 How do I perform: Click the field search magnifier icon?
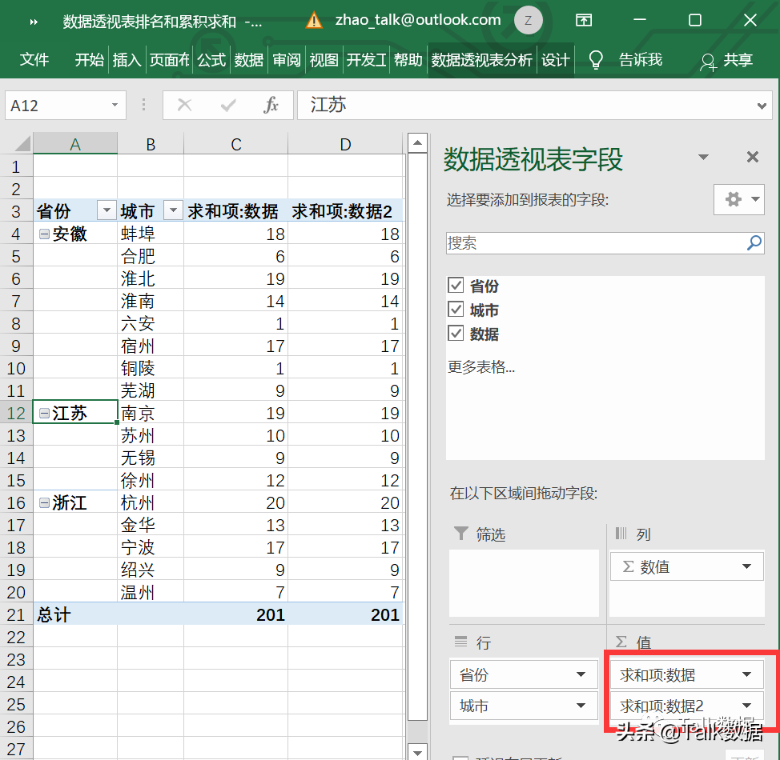point(754,242)
